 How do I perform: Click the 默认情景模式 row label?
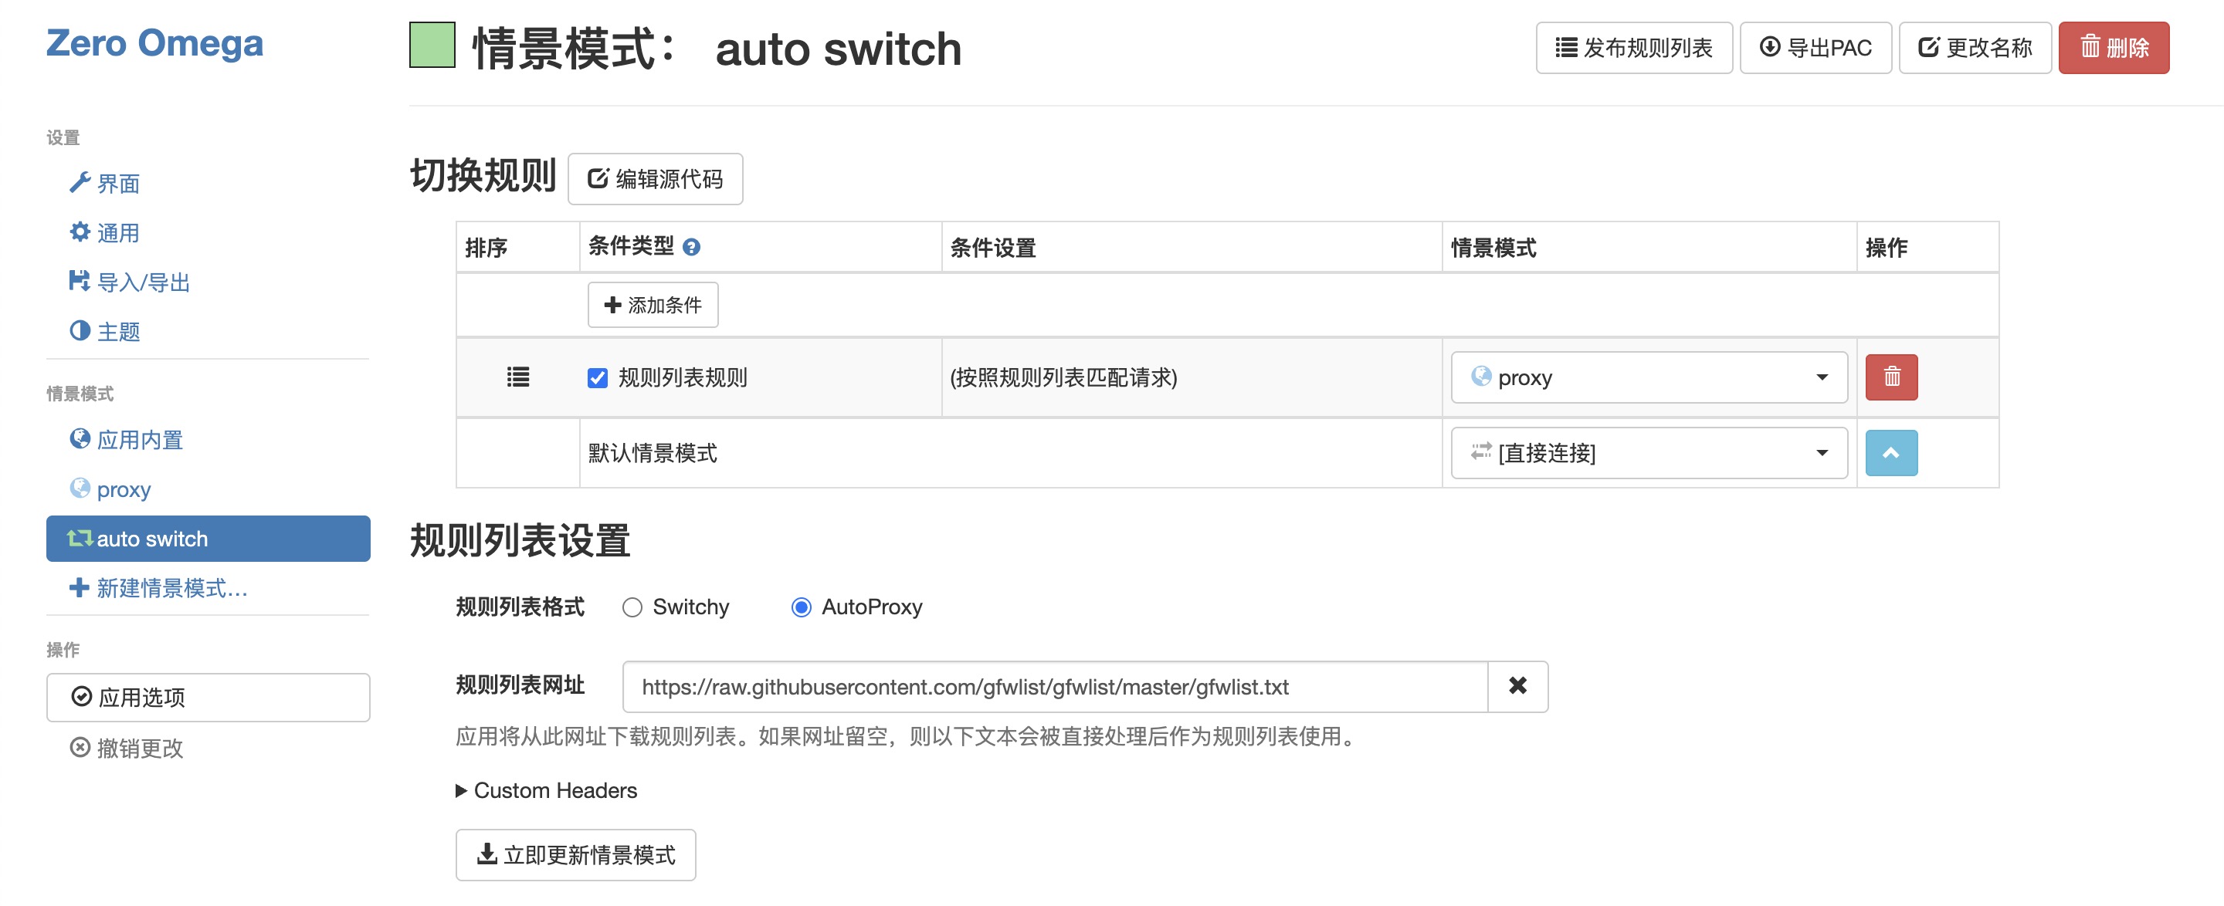tap(653, 453)
